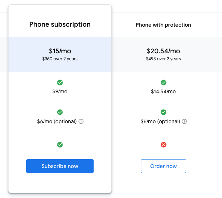Screen dimensions: 222x198
Task: Click the $14.54/mo line item
Action: coord(164,91)
